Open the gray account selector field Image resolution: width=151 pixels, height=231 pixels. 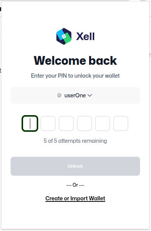(x=75, y=95)
